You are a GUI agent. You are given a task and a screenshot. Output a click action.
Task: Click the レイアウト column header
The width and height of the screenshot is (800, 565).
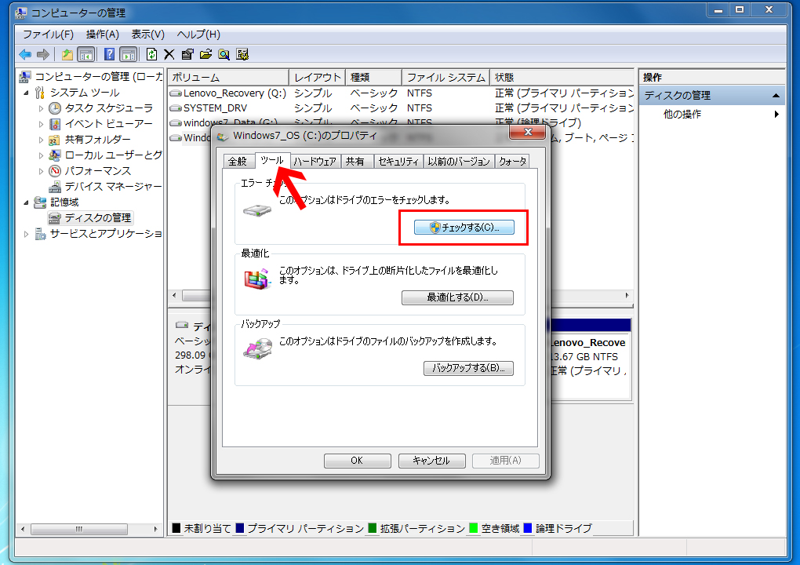(318, 77)
